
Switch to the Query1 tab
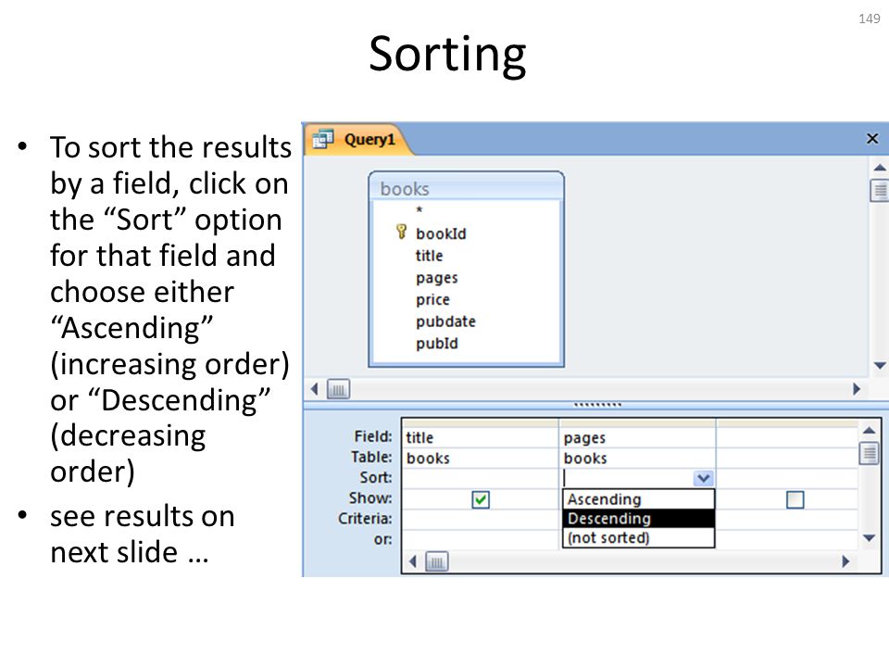pos(357,140)
